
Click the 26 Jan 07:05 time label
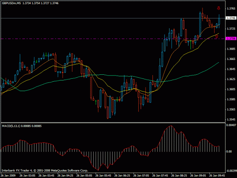[141, 175]
